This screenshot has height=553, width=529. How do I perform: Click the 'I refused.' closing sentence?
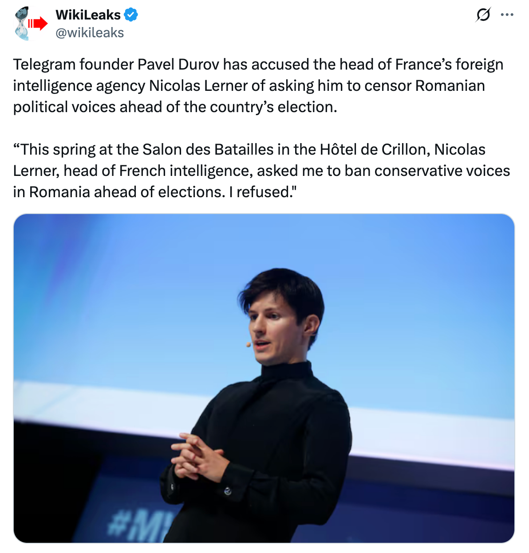point(263,192)
